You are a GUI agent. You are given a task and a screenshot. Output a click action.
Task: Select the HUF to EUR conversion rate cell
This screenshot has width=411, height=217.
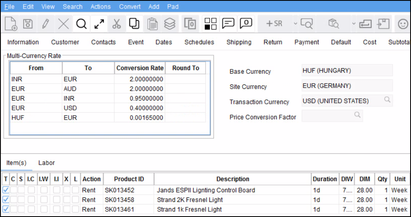coord(140,118)
